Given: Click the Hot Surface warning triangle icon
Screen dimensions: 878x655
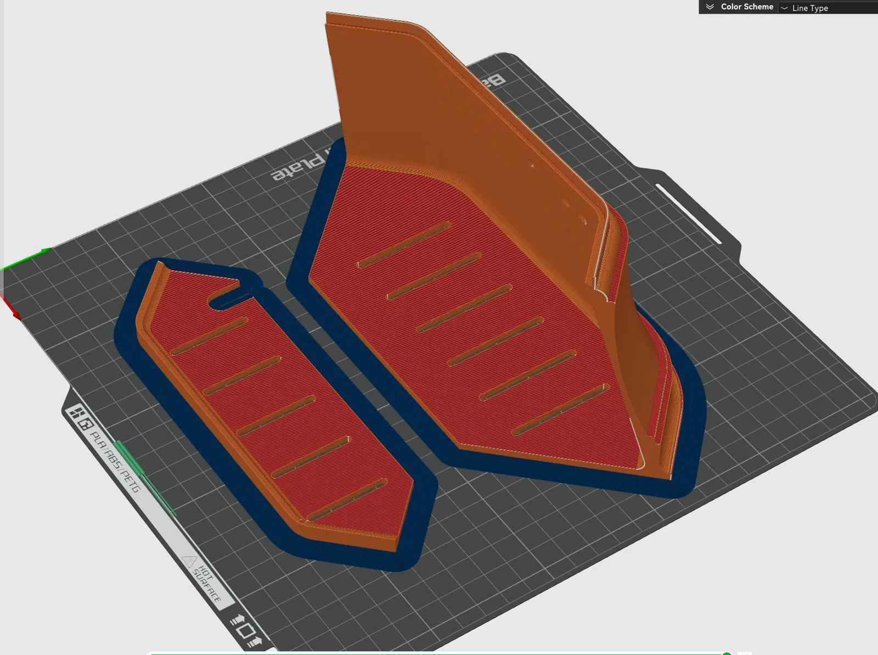Looking at the screenshot, I should pos(189,561).
